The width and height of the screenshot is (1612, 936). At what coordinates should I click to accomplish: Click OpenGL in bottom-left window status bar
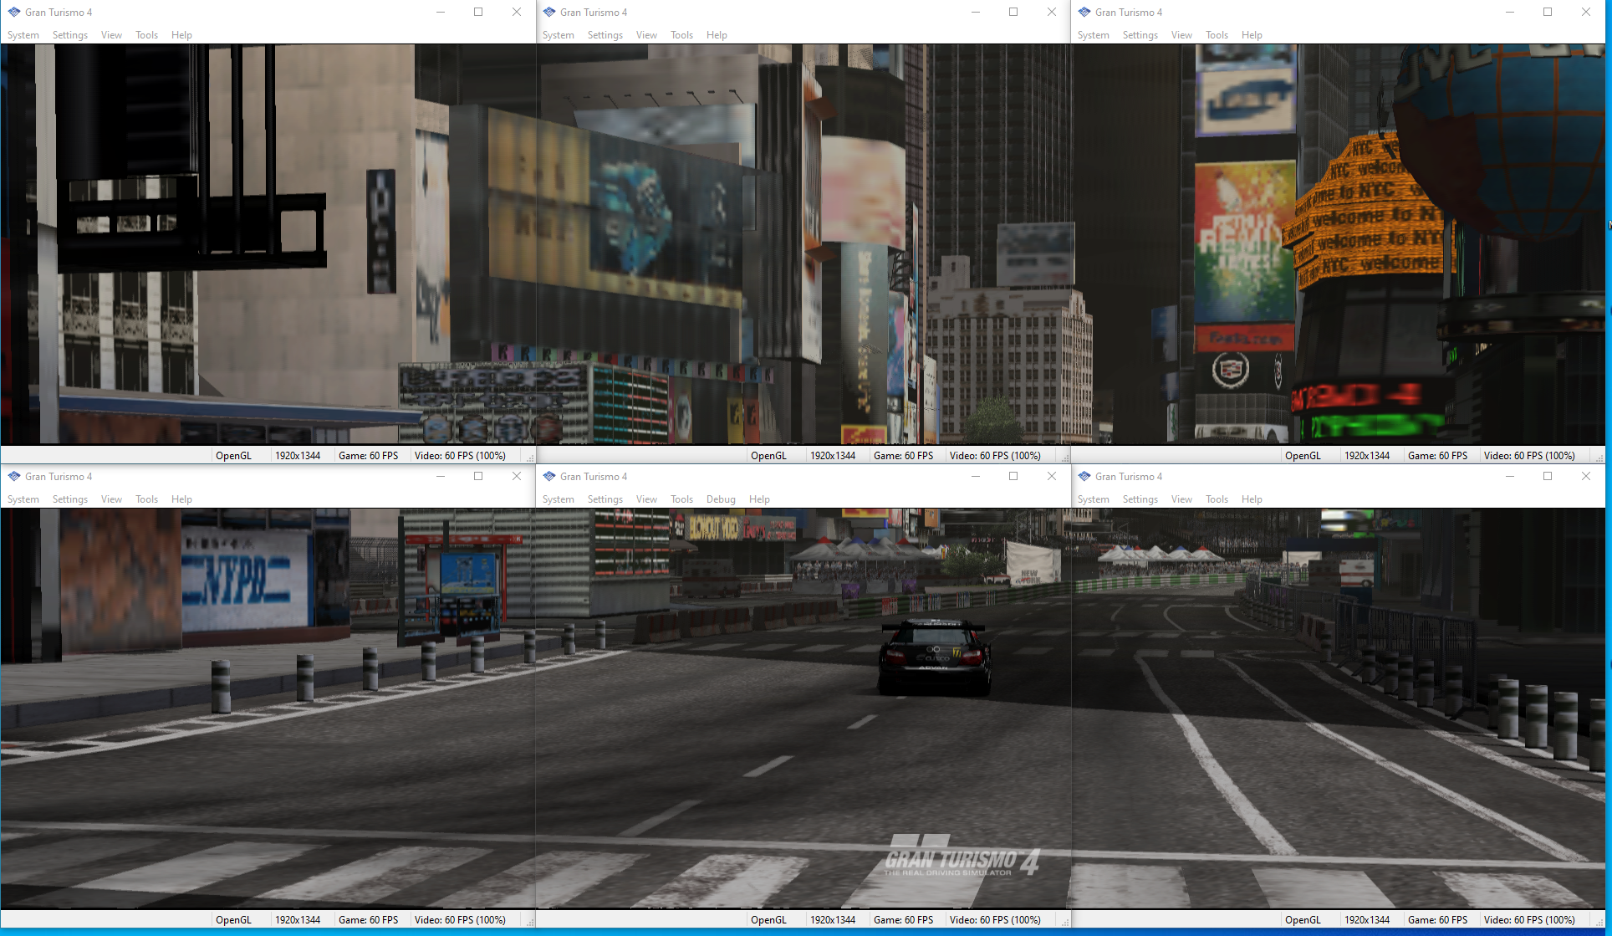pyautogui.click(x=233, y=920)
